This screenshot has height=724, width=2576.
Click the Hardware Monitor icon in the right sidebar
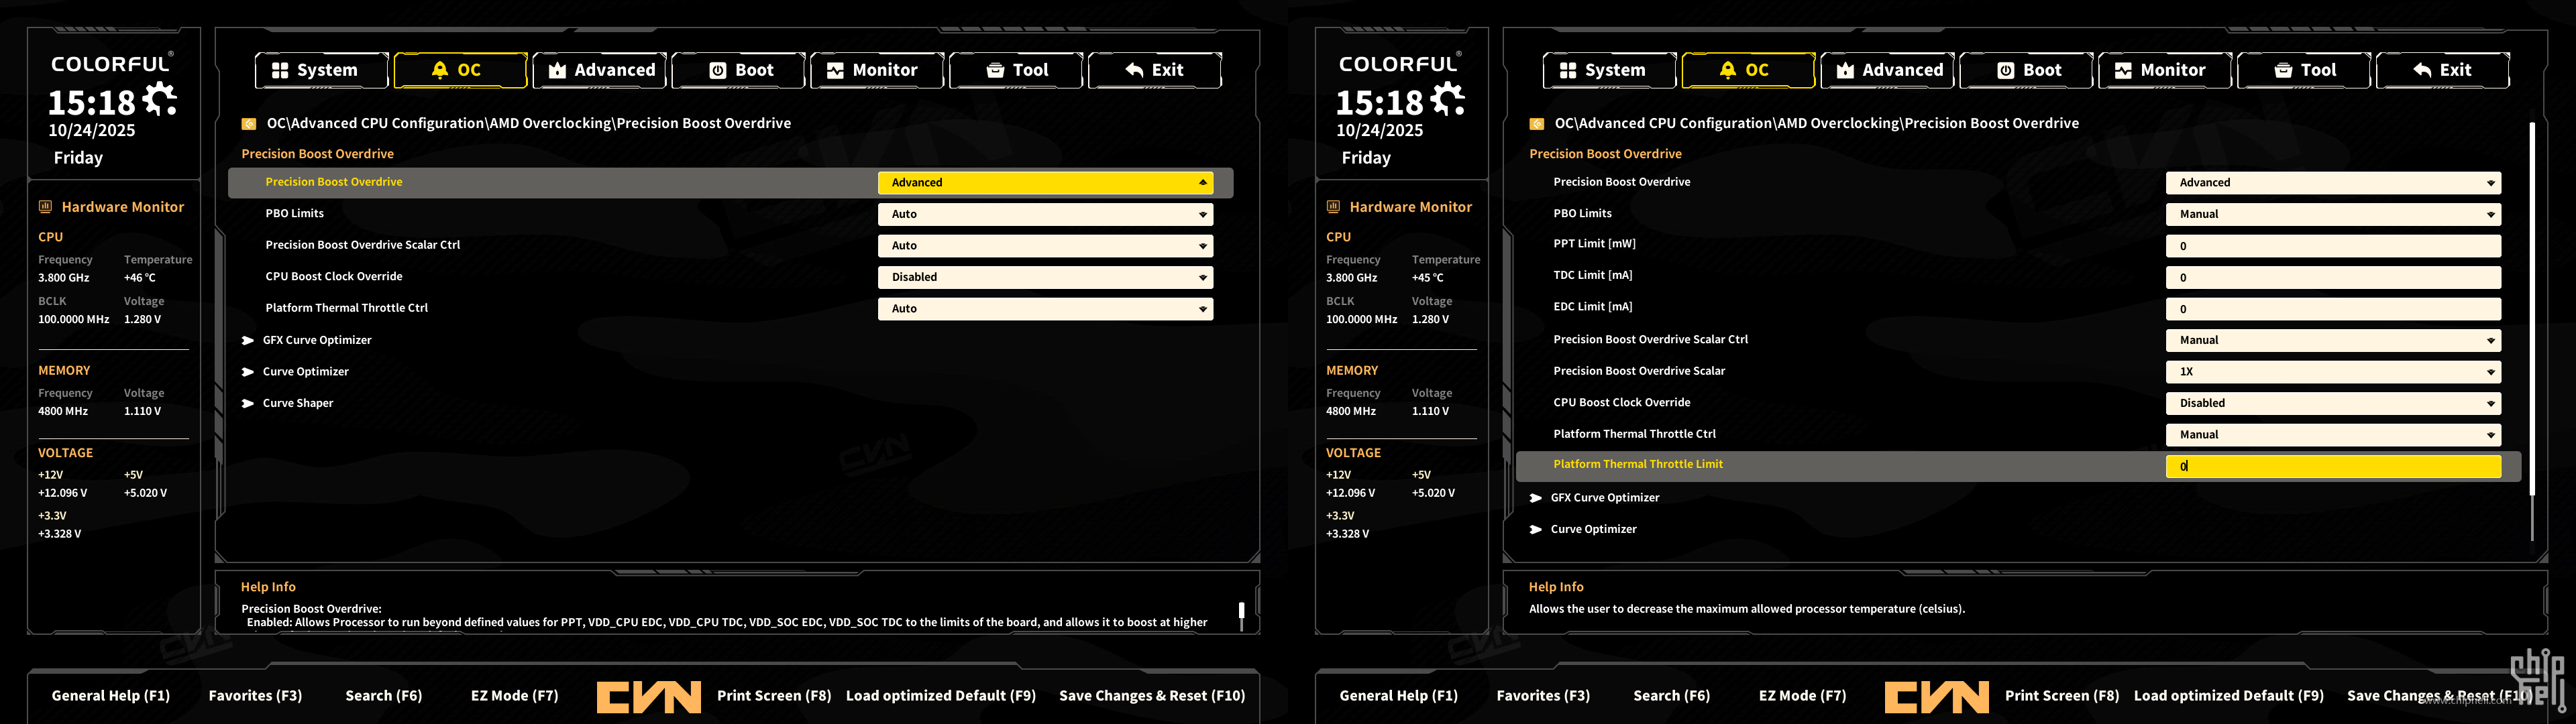[x=1333, y=207]
